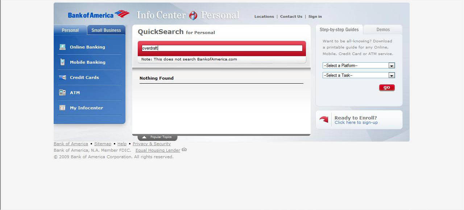
Task: Click the Credit Cards icon
Action: click(x=62, y=77)
